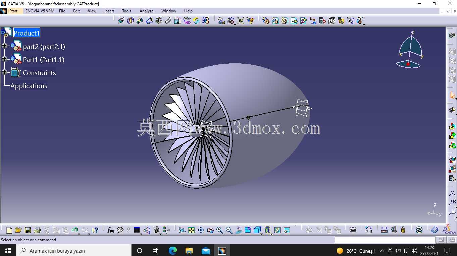Viewport: 457px width, 256px height.
Task: Select the Rotate view tool
Action: pyautogui.click(x=210, y=230)
